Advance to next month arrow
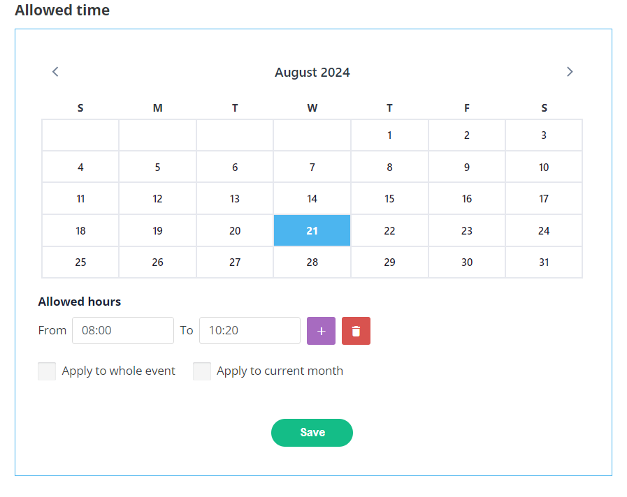This screenshot has width=627, height=497. (570, 71)
